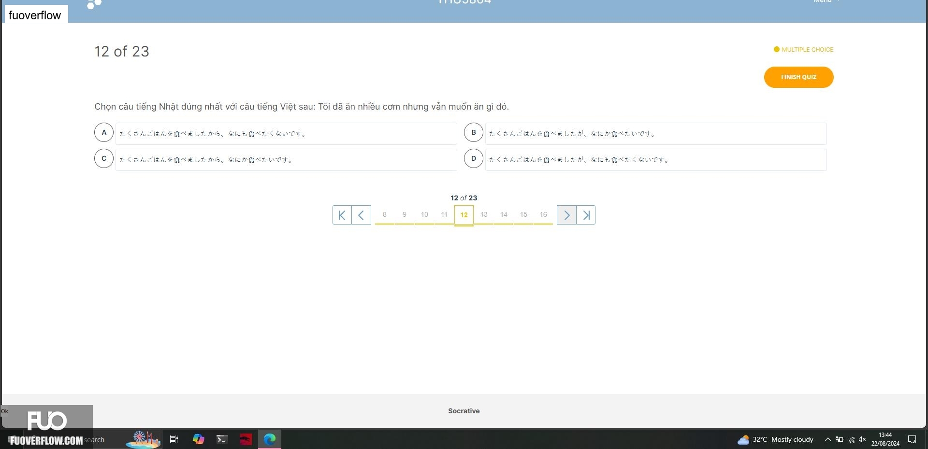Select current question 12 in pagination
Viewport: 928px width, 449px height.
(x=464, y=215)
